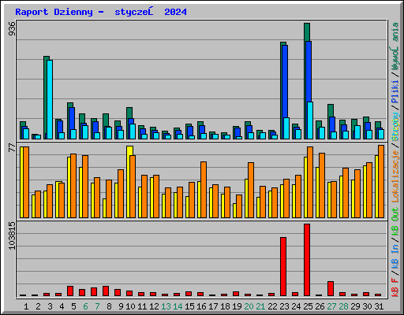This screenshot has height=315, width=404.
Task: Click the orange bar for day 31
Action: tap(381, 181)
